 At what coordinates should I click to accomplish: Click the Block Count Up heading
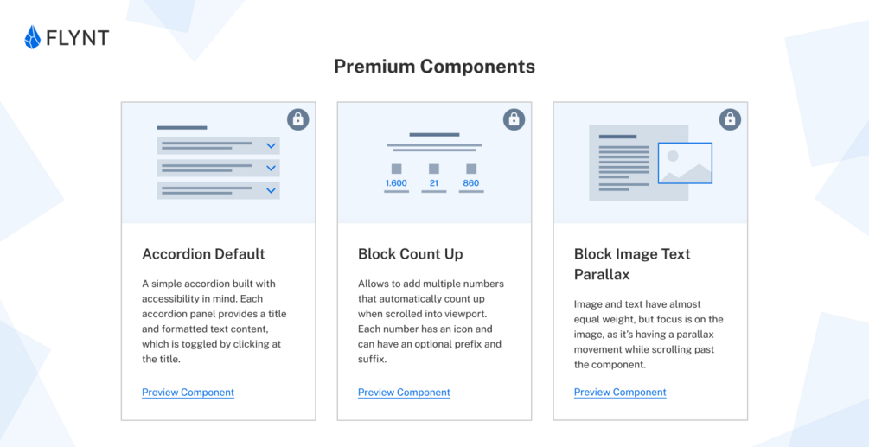coord(410,254)
